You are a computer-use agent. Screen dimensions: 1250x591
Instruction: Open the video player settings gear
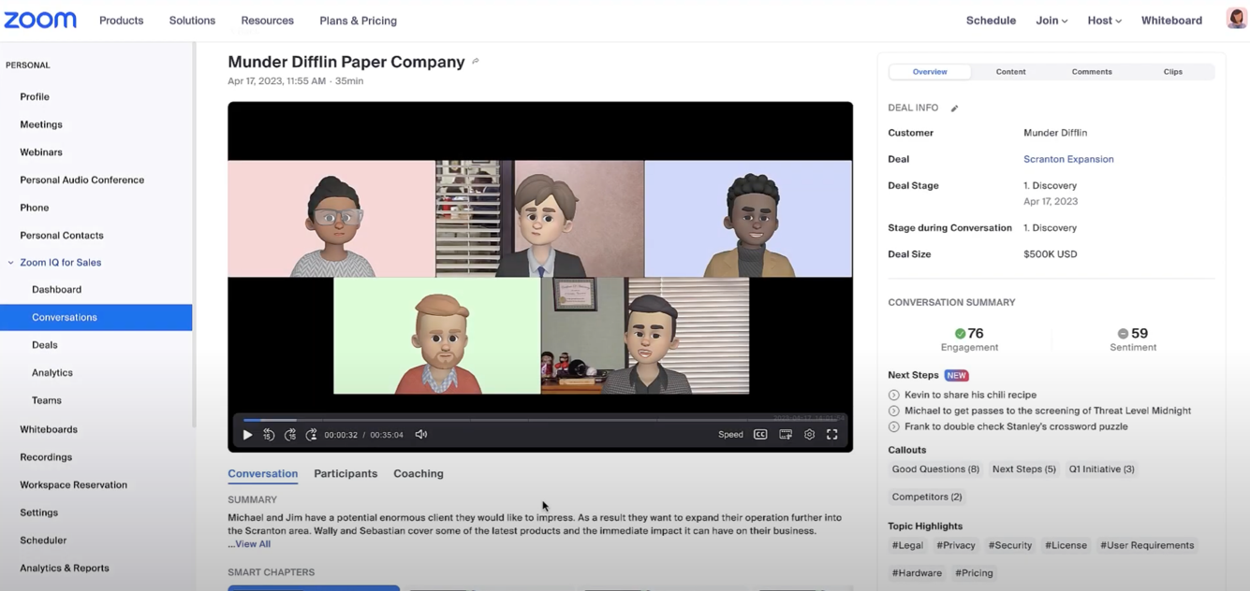(x=809, y=435)
